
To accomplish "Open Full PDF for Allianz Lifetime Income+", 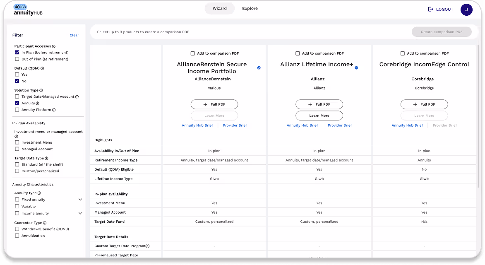I will coord(319,104).
